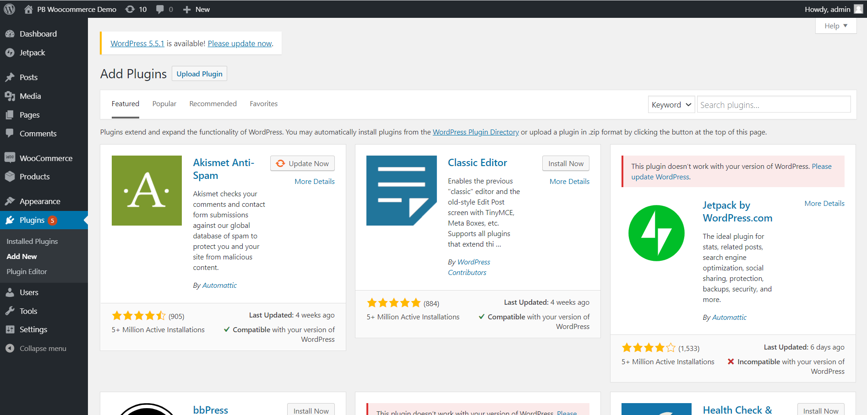
Task: Click Install Now for Health Check
Action: pyautogui.click(x=821, y=410)
